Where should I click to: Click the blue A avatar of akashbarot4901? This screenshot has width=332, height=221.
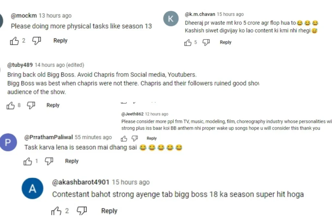click(x=32, y=188)
